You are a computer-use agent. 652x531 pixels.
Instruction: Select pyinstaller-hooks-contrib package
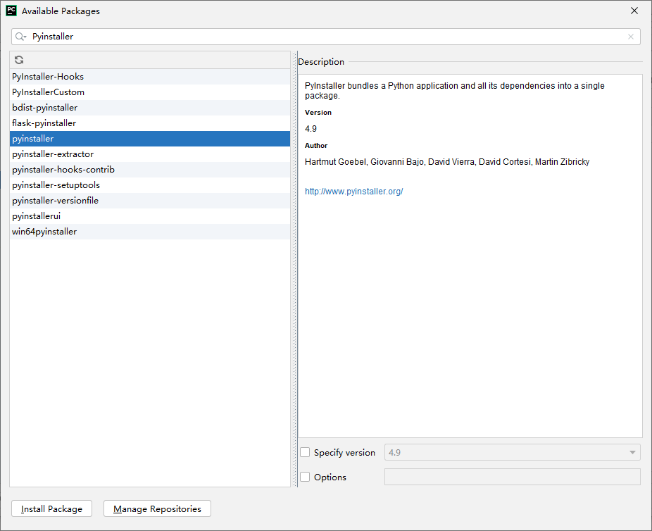(x=150, y=170)
